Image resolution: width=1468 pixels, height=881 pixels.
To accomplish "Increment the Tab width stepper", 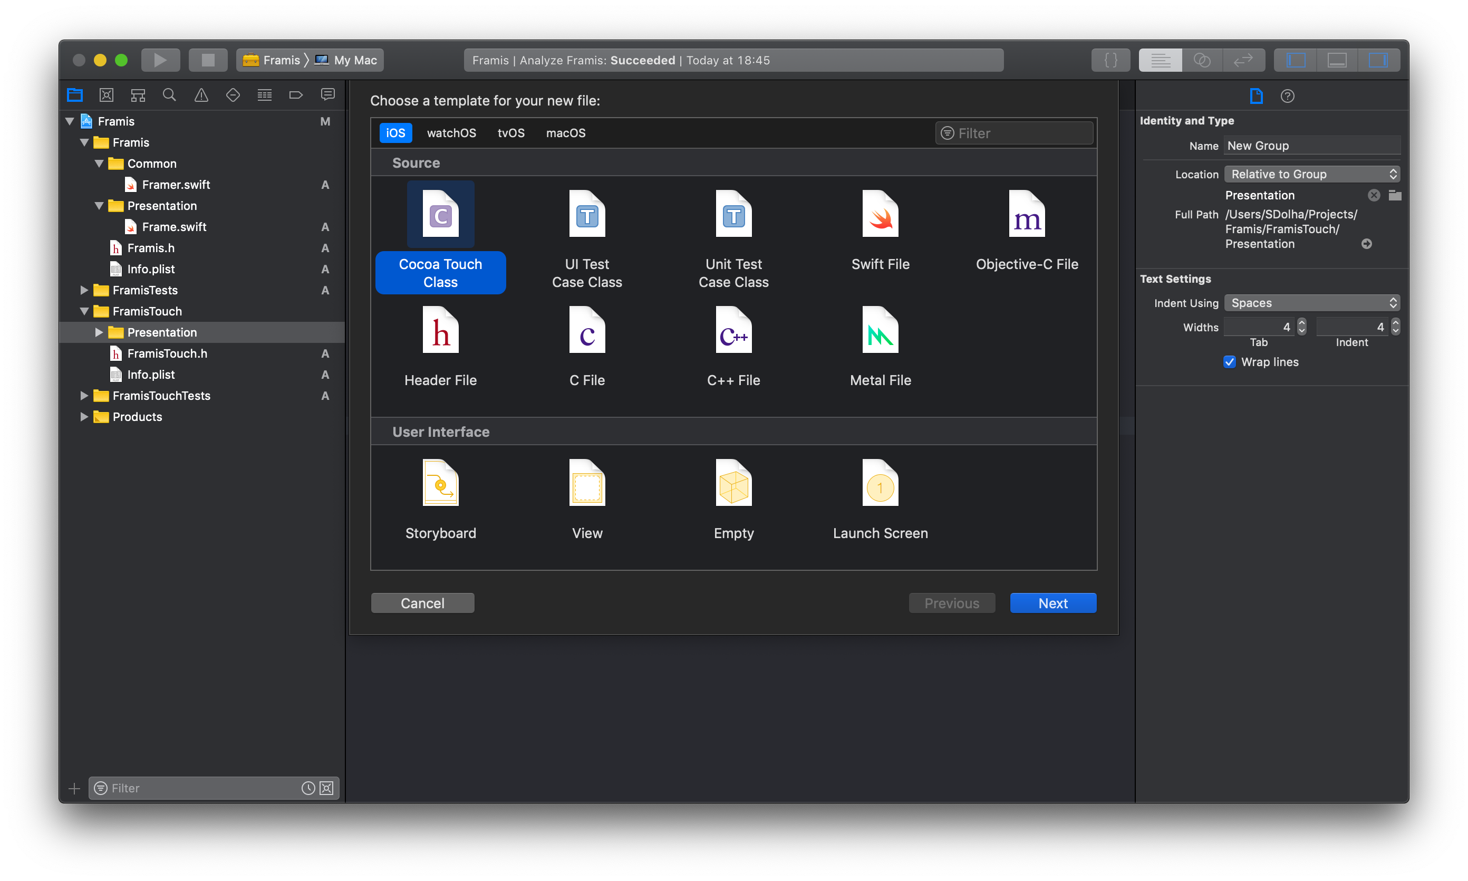I will [x=1301, y=322].
